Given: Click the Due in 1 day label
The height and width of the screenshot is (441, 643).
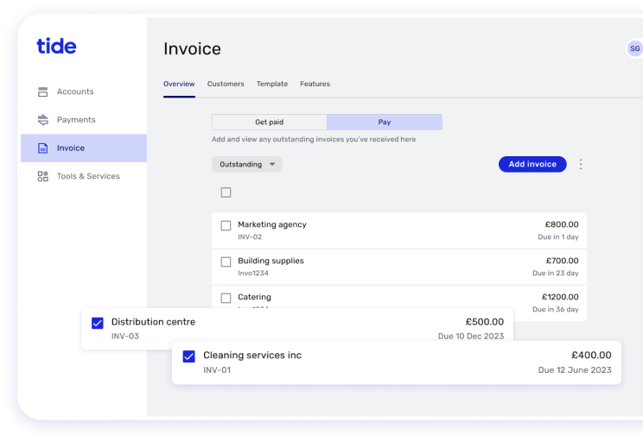Looking at the screenshot, I should click(x=558, y=237).
